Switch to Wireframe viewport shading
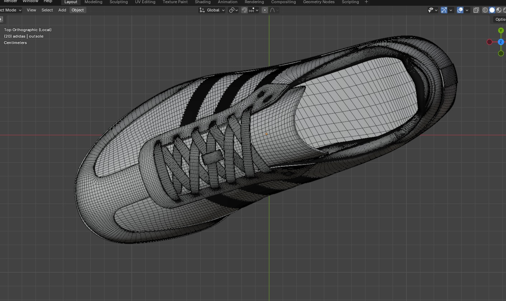This screenshot has height=301, width=506. pos(485,10)
